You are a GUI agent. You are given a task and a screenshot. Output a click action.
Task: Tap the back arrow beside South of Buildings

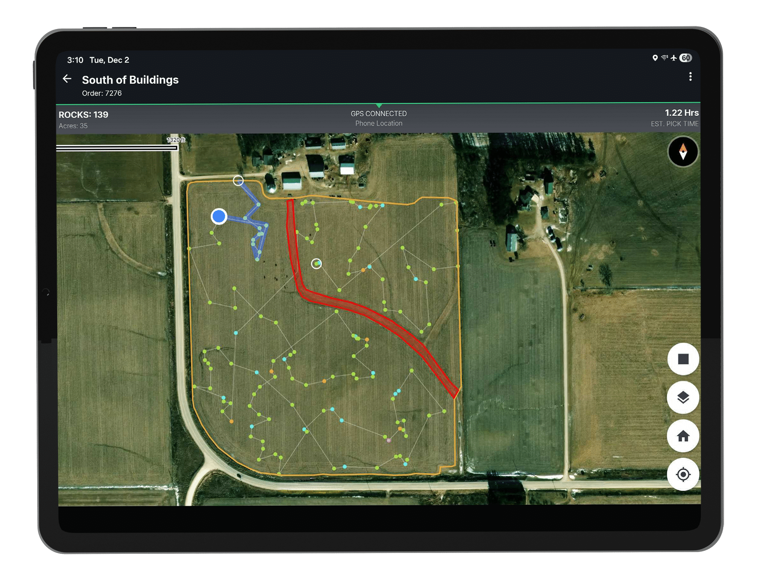click(67, 79)
